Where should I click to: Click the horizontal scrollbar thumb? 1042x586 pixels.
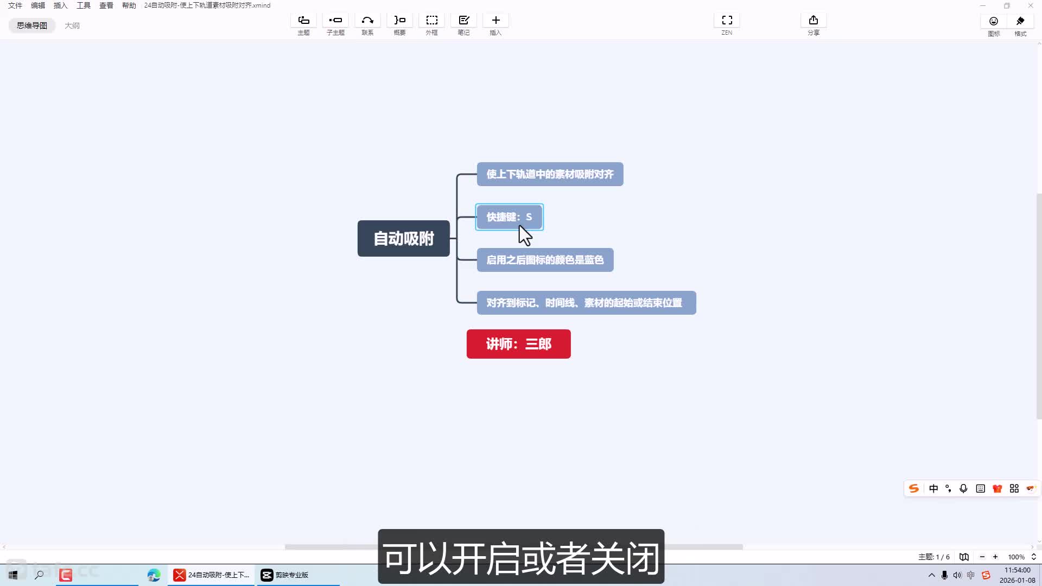tap(331, 547)
